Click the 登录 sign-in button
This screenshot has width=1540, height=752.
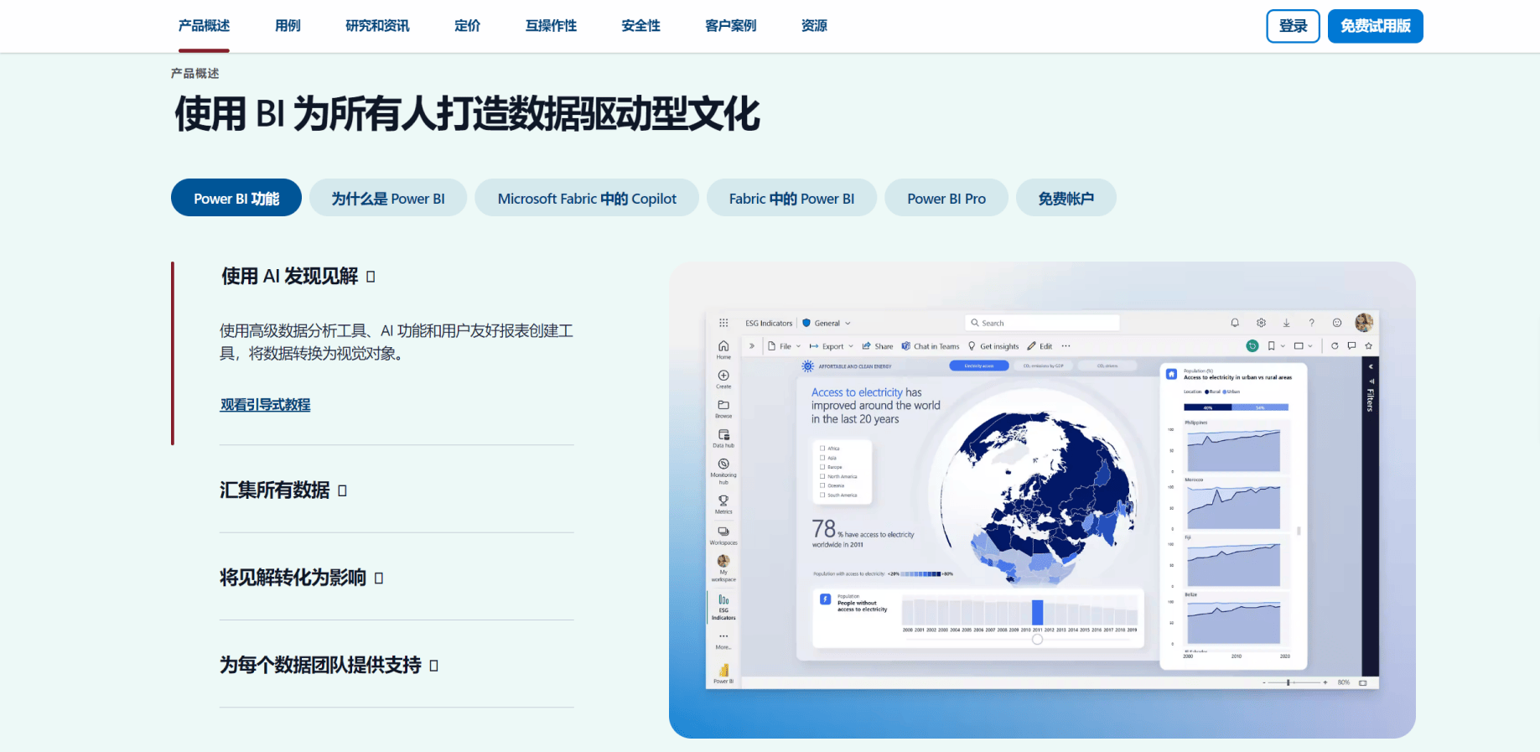pyautogui.click(x=1293, y=26)
